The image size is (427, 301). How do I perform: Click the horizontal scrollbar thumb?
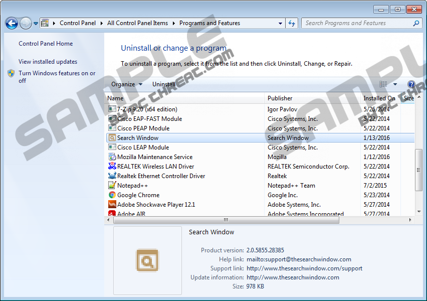click(226, 220)
